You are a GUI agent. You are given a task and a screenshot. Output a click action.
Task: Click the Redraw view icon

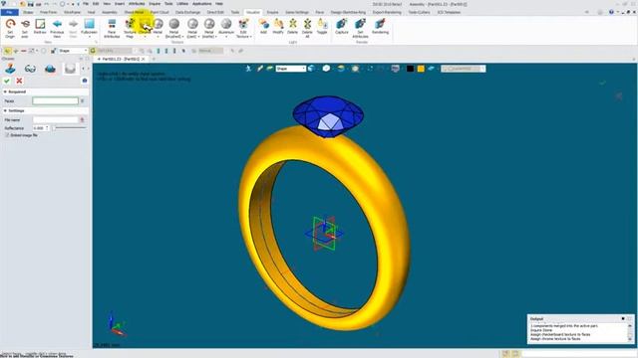(x=40, y=24)
